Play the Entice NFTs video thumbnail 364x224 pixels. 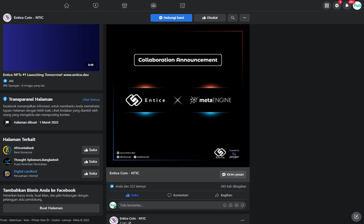coord(51,47)
